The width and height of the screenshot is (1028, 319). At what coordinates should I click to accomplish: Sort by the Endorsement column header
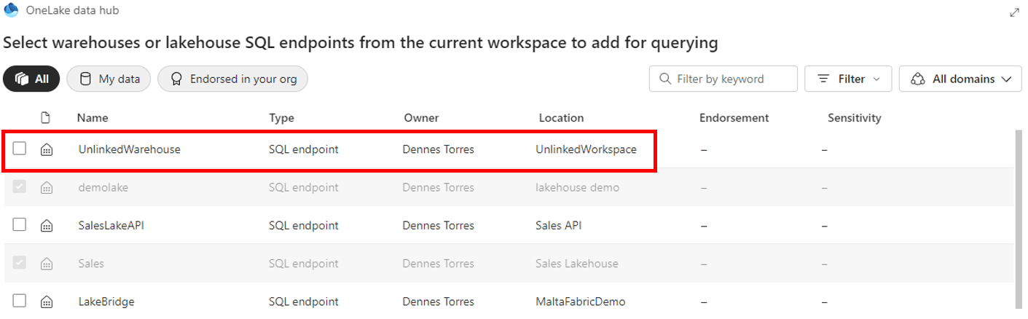(734, 118)
